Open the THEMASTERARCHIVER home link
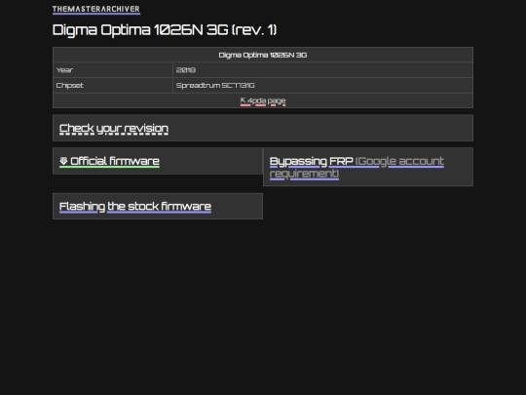The width and height of the screenshot is (526, 395). (x=95, y=9)
